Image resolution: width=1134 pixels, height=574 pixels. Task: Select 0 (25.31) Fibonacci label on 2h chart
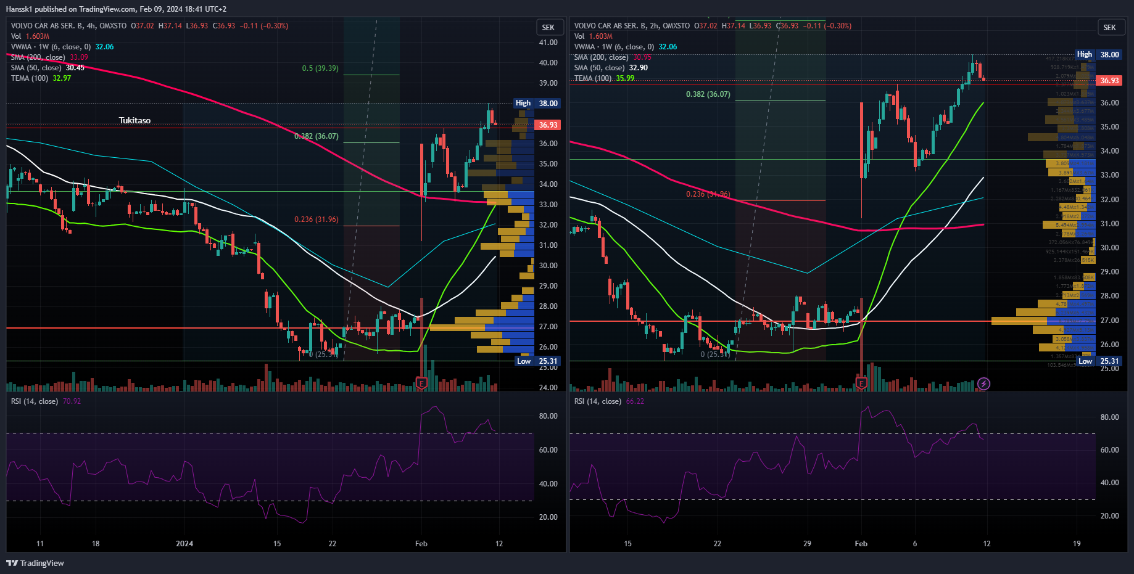[716, 355]
